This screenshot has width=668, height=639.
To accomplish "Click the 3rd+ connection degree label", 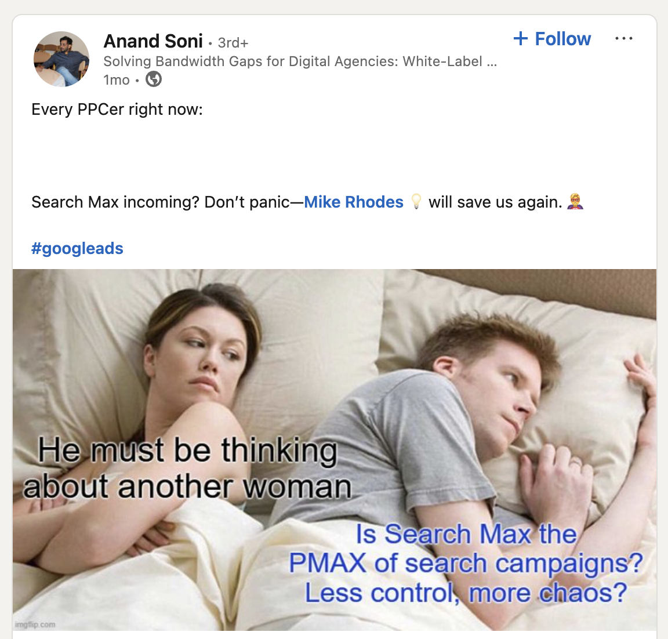I will pyautogui.click(x=233, y=42).
